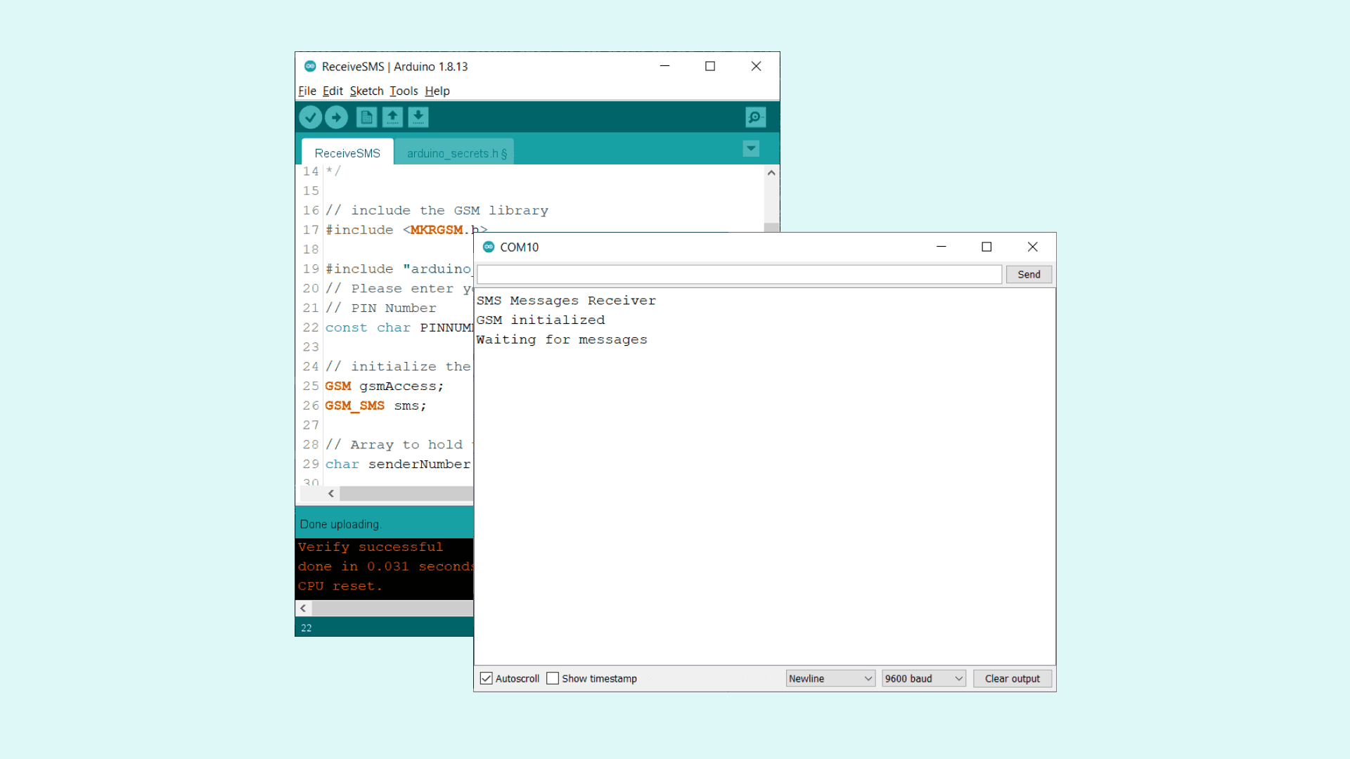Click the horizontal code editor scrollbar
The width and height of the screenshot is (1350, 759).
pos(406,493)
